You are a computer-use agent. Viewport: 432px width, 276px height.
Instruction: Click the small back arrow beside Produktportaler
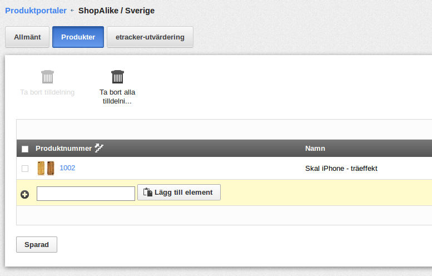coord(72,11)
